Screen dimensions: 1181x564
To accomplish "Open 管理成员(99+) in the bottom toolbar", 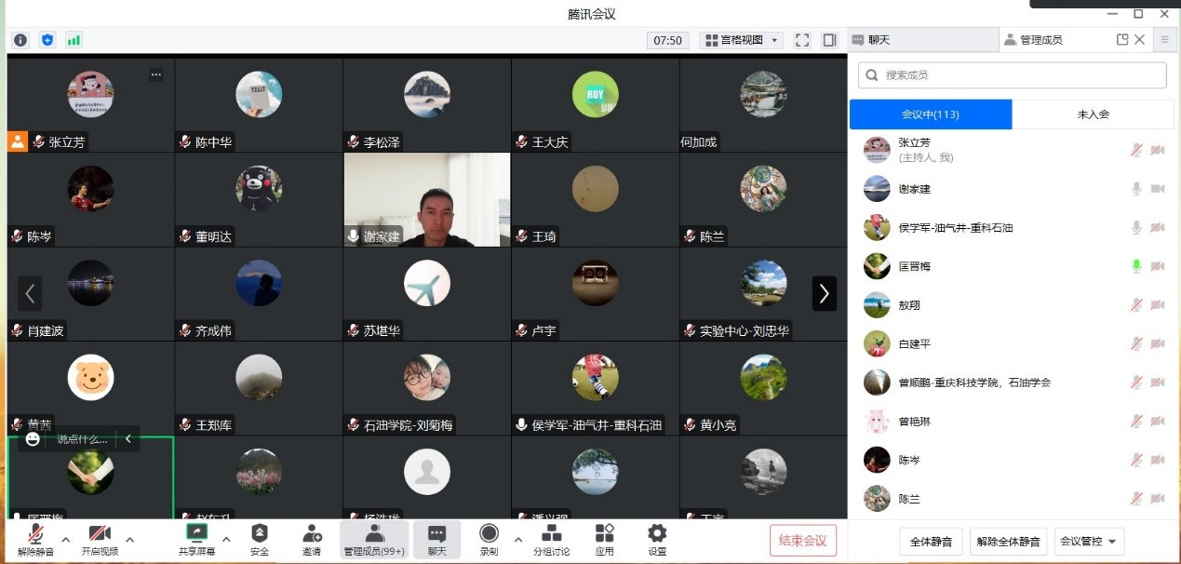I will [374, 538].
